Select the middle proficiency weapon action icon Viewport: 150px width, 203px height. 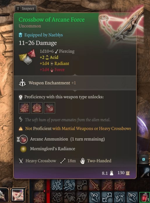click(37, 108)
